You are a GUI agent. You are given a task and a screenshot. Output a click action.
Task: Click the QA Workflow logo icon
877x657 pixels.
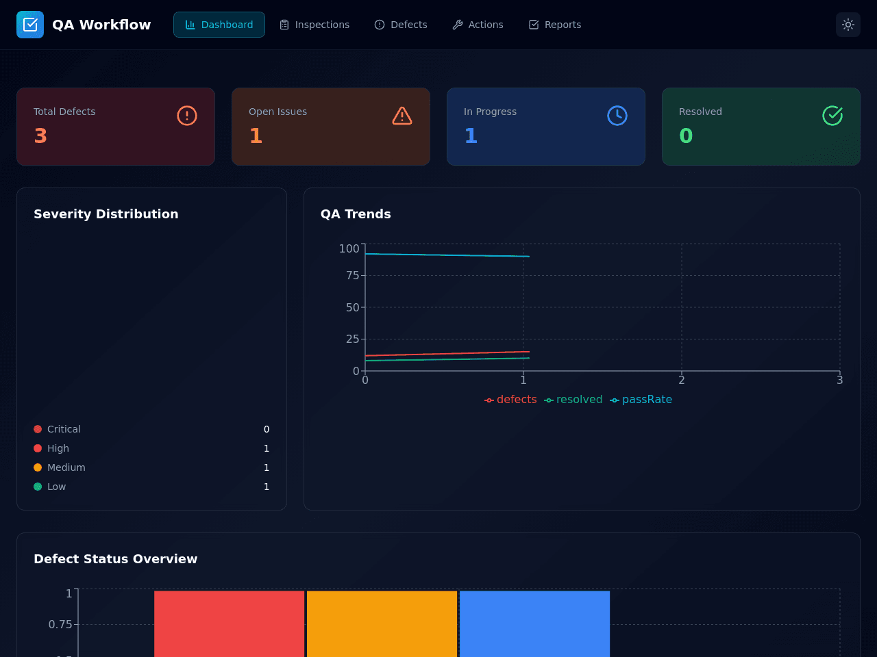(x=30, y=25)
